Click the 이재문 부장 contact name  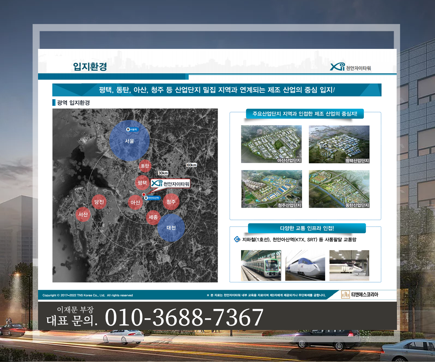coord(75,310)
